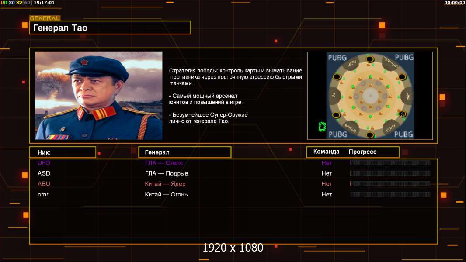This screenshot has width=466, height=262.
Task: Select player ASD in the list
Action: (x=44, y=173)
